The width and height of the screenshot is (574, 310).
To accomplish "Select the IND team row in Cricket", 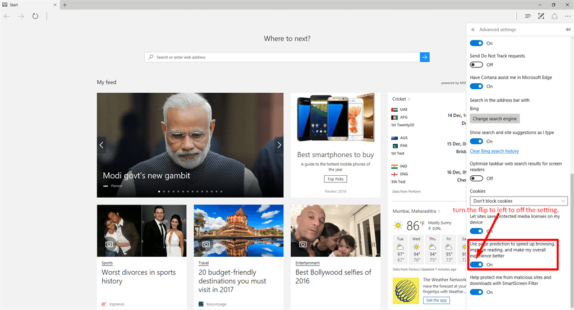I will [399, 166].
